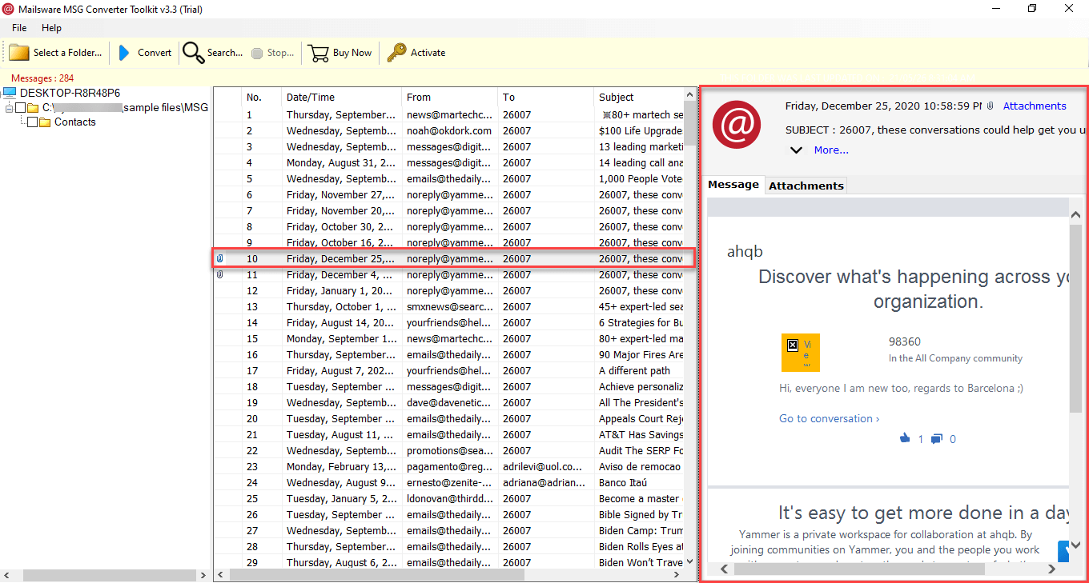Viewport: 1089px width, 583px height.
Task: Click the Mailsware app logo in title bar
Action: (x=9, y=8)
